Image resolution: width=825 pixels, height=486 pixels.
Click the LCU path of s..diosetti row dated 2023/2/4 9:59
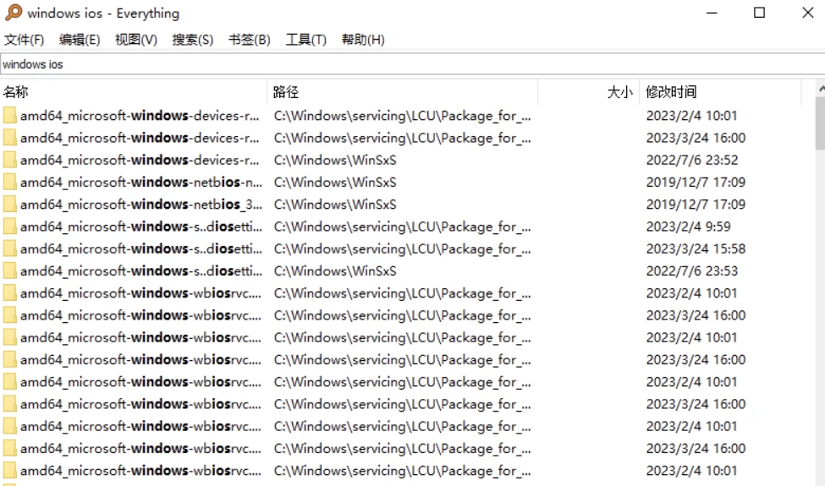403,227
